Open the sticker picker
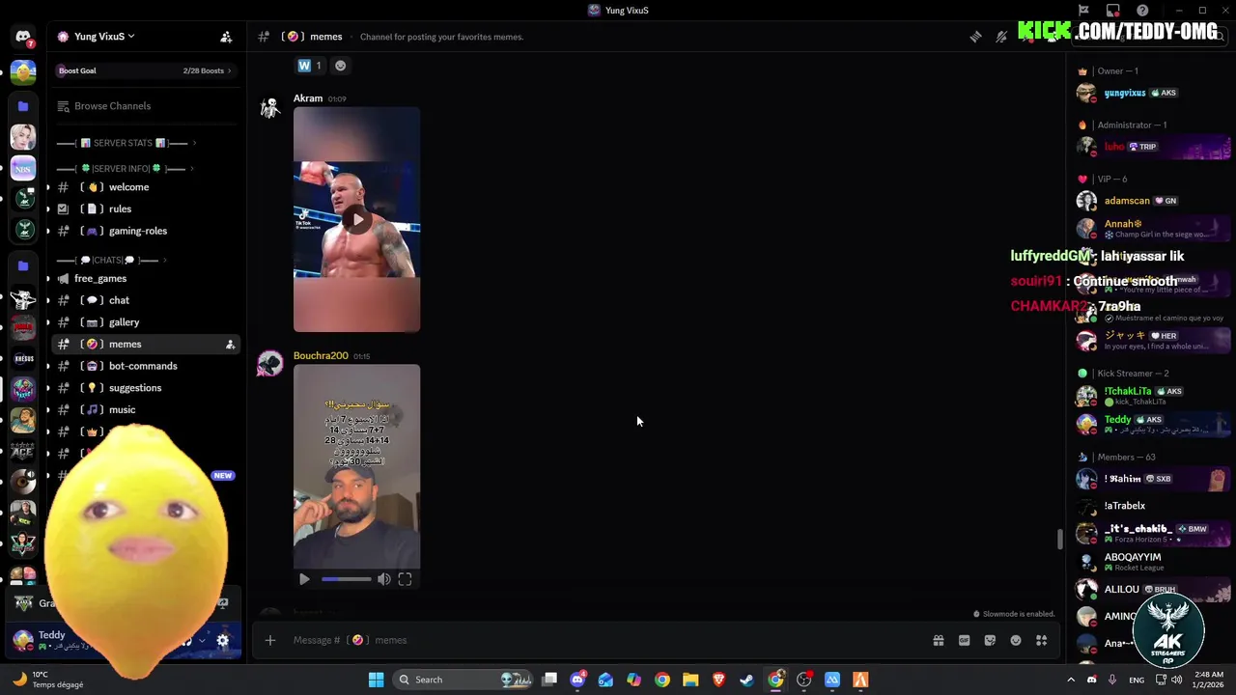 point(990,640)
